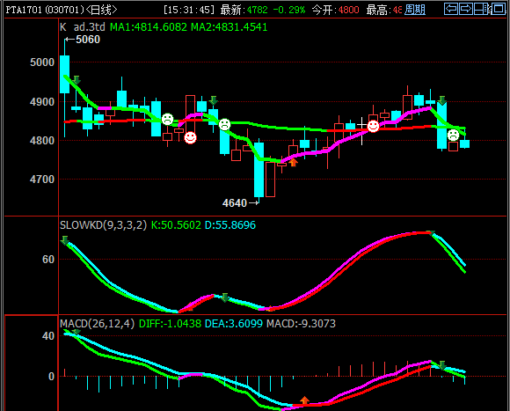Click the left arrow navigation icon
Image resolution: width=510 pixels, height=411 pixels.
point(451,9)
